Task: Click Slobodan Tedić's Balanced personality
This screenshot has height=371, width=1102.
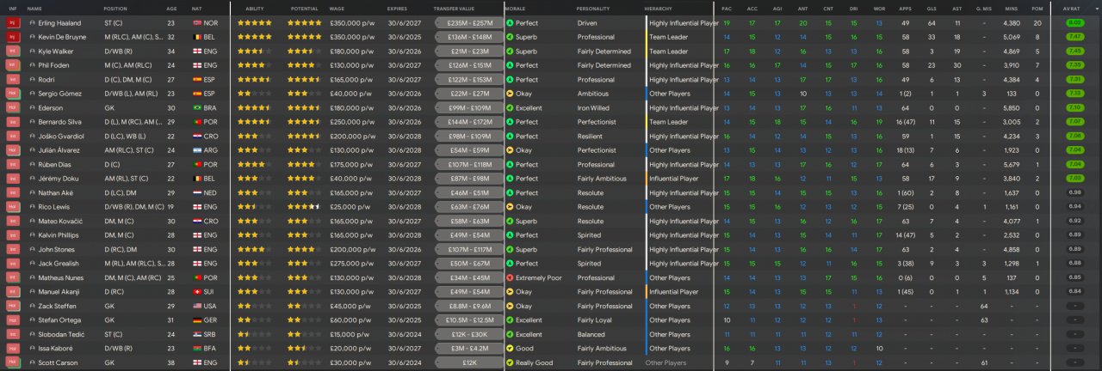Action: (591, 334)
